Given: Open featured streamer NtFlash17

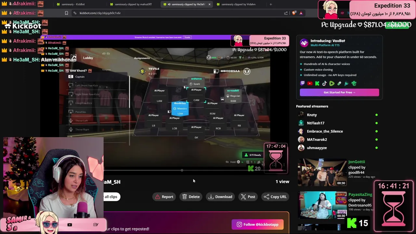Looking at the screenshot, I should [316, 123].
